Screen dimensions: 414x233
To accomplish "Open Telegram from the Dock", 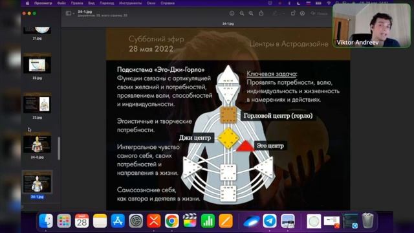I will [x=270, y=221].
